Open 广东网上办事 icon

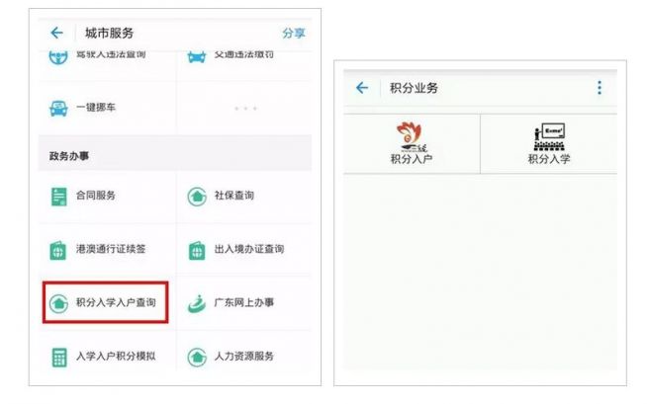(197, 301)
